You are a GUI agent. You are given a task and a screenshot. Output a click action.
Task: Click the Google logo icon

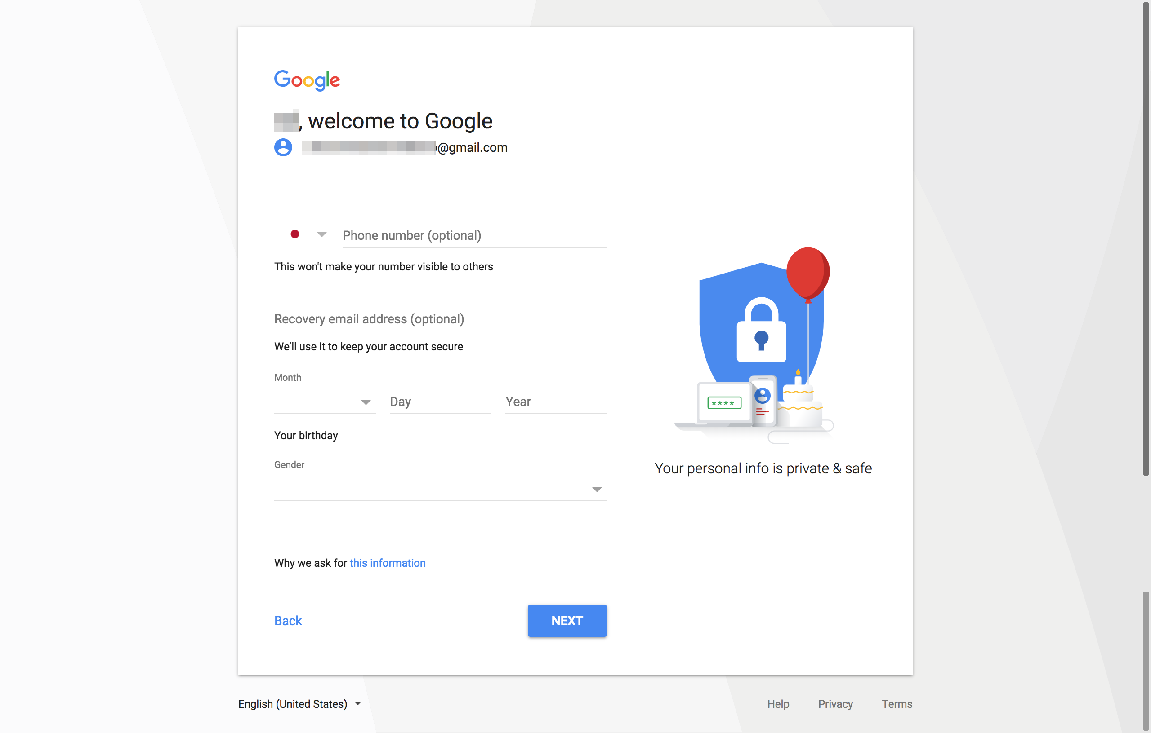pos(306,79)
